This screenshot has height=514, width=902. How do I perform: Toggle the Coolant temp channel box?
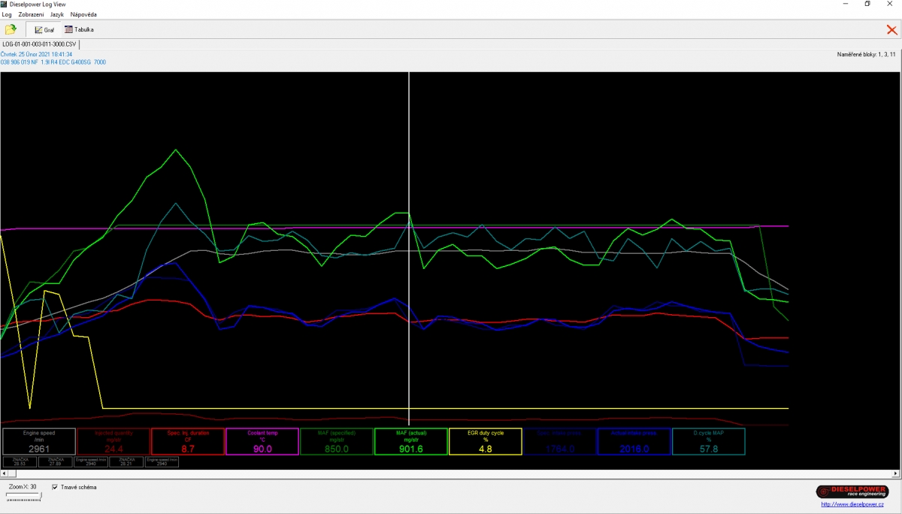[262, 441]
